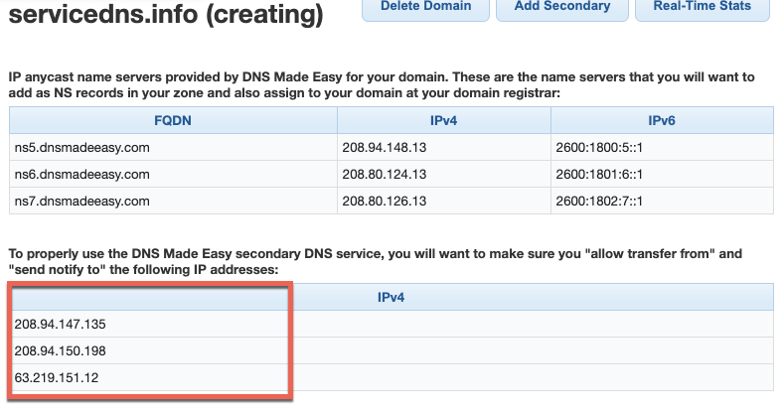Open the Add Secondary button

pyautogui.click(x=562, y=9)
